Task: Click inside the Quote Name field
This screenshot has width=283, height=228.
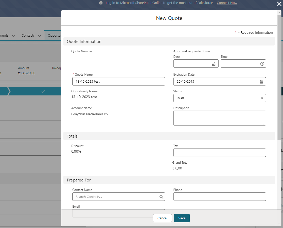Action: pos(118,81)
